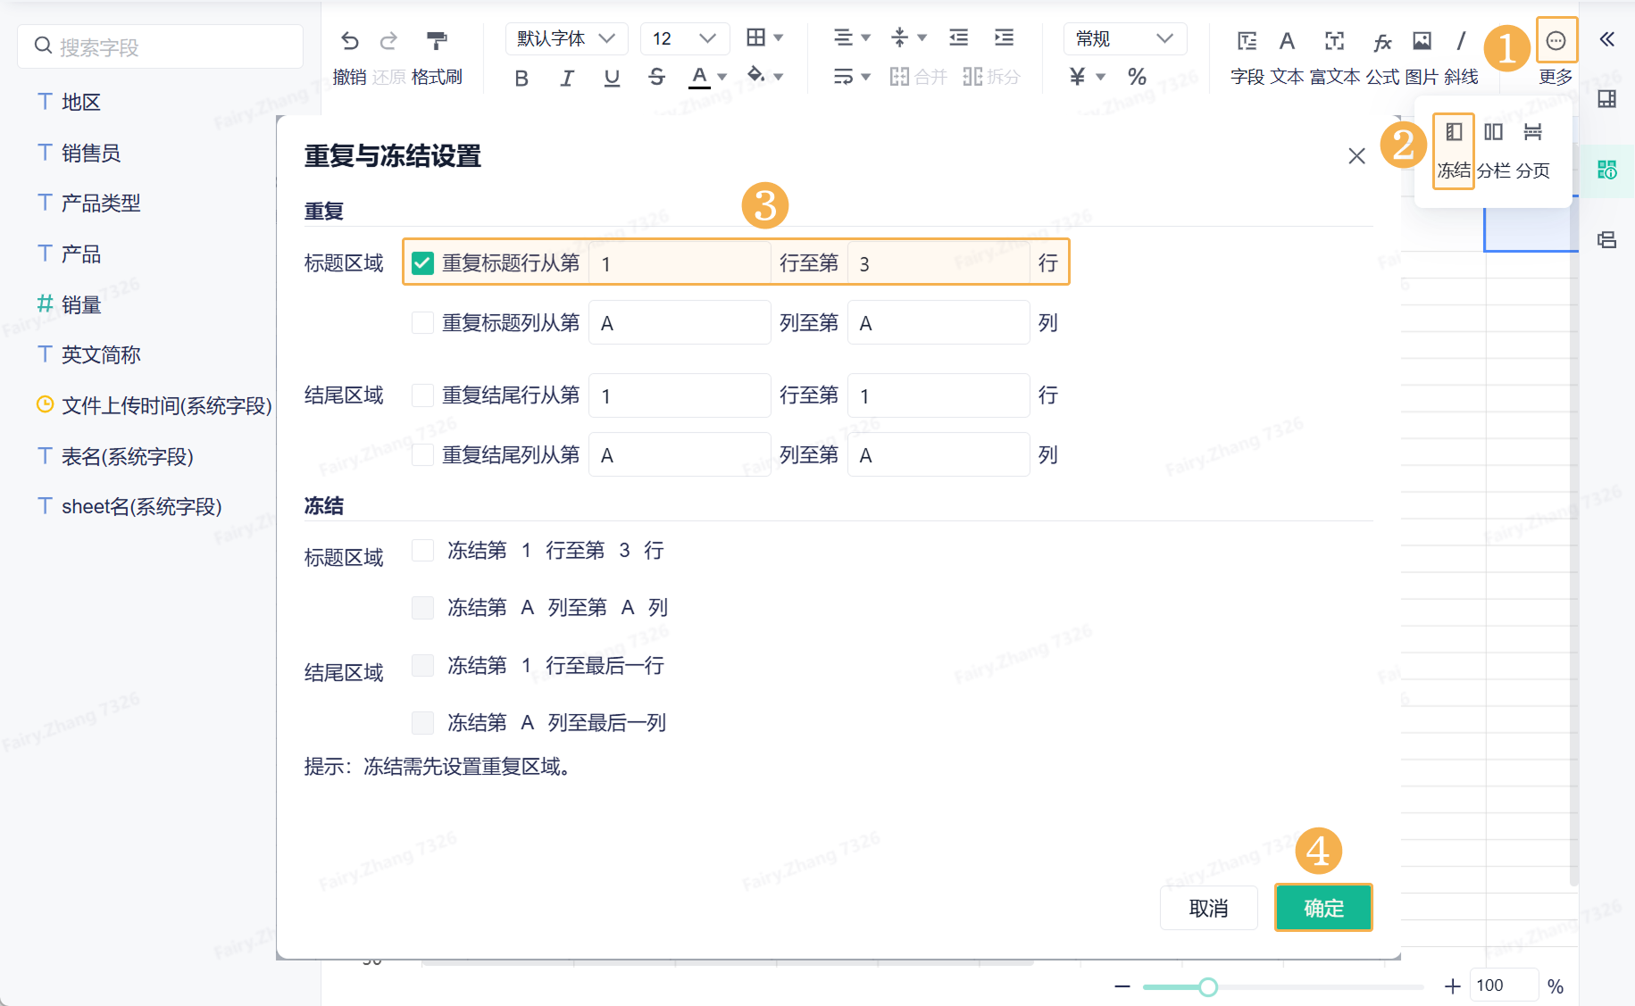Open the bottom right-sidebar panel icon

1606,239
